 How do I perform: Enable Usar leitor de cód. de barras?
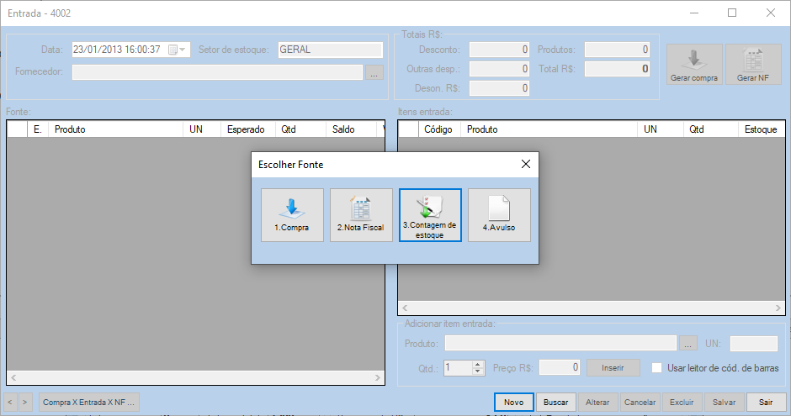[659, 367]
